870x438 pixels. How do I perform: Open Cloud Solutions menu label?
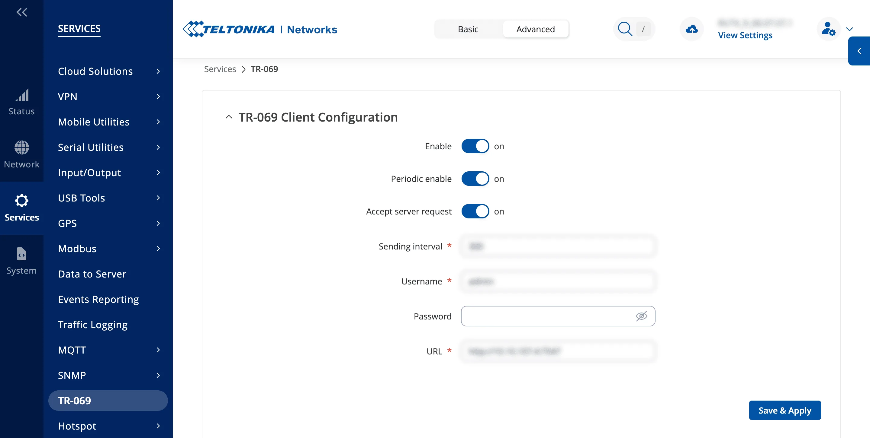[x=95, y=71]
